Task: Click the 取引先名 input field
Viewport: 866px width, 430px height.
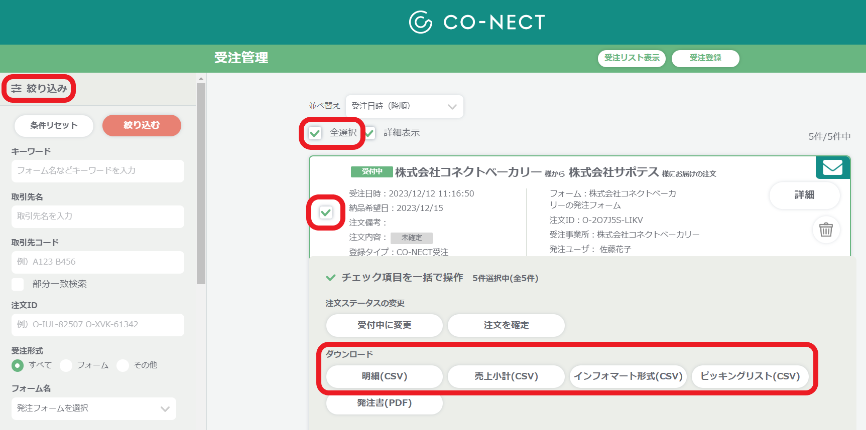Action: coord(98,217)
